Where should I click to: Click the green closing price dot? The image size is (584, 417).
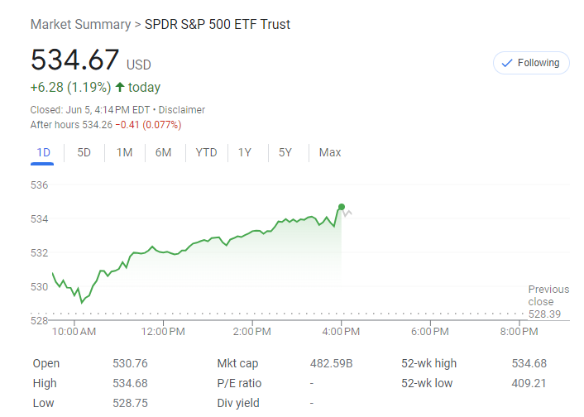tap(341, 207)
